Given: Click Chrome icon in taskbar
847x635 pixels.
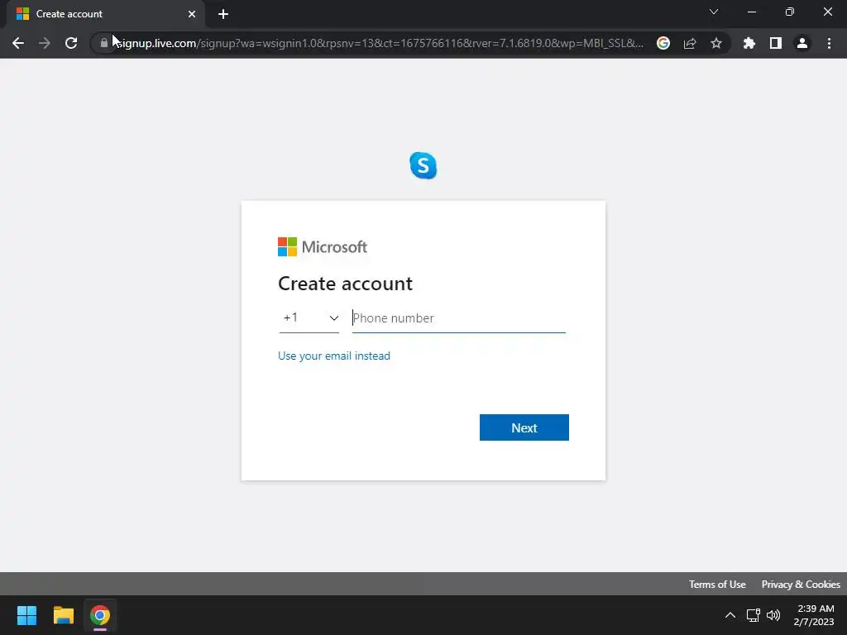Looking at the screenshot, I should click(x=100, y=615).
